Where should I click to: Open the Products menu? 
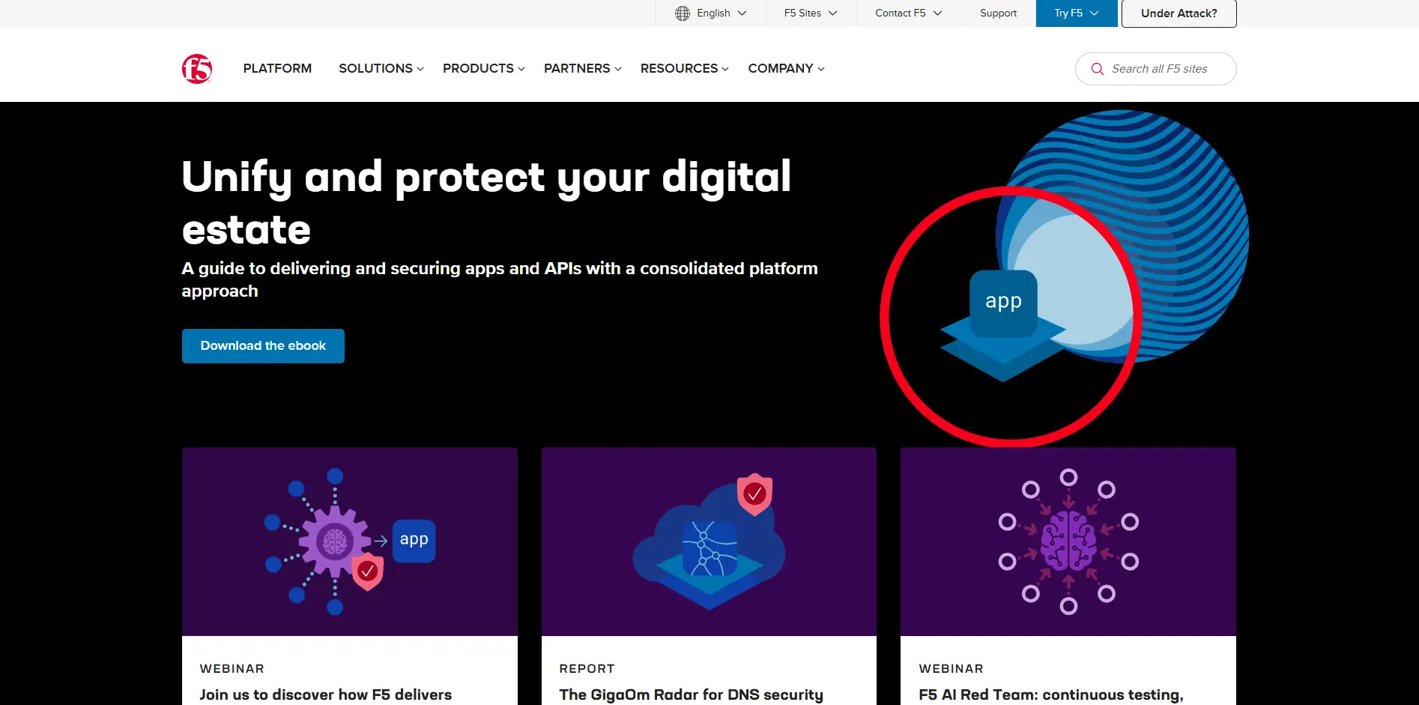[483, 68]
